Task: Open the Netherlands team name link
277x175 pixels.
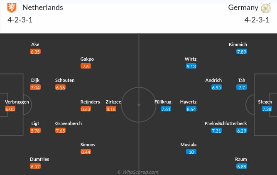Action: click(42, 7)
